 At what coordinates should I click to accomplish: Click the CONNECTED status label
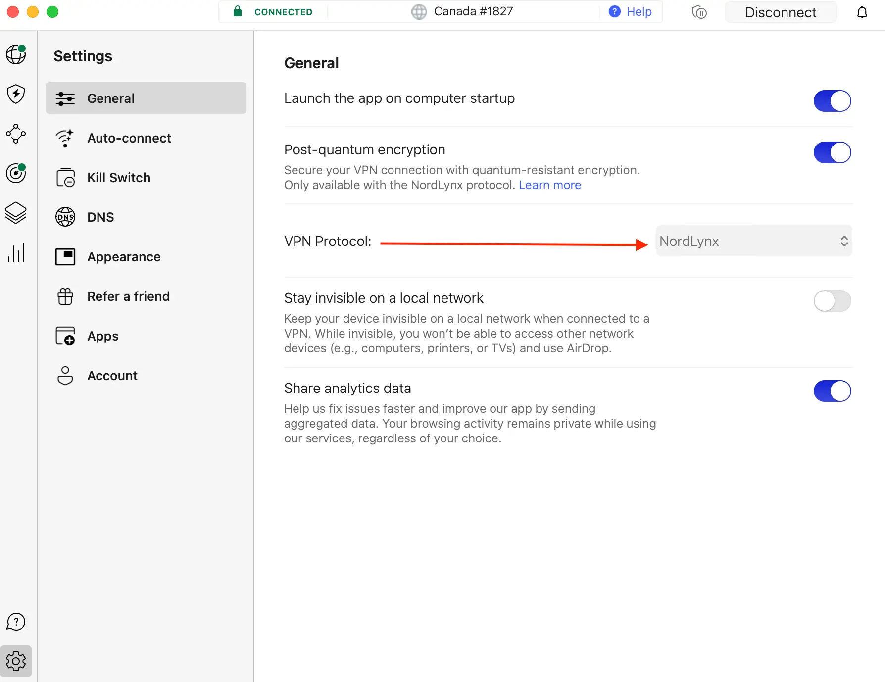click(x=283, y=12)
